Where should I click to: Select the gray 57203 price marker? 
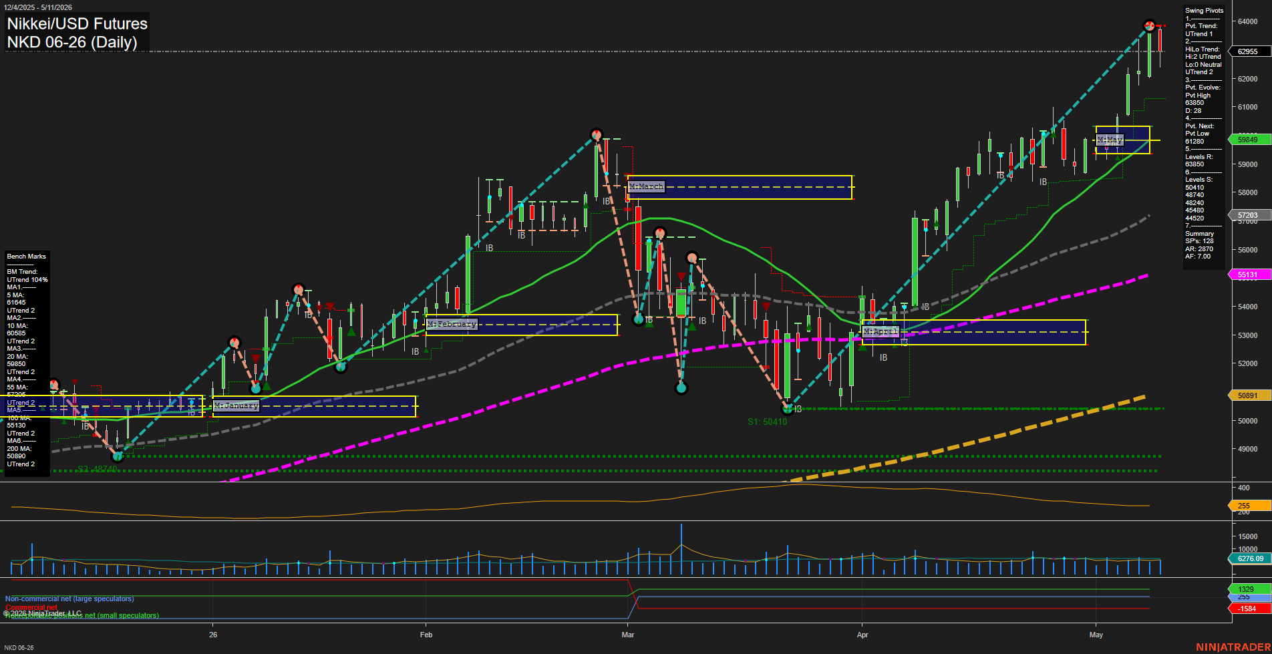[x=1249, y=215]
